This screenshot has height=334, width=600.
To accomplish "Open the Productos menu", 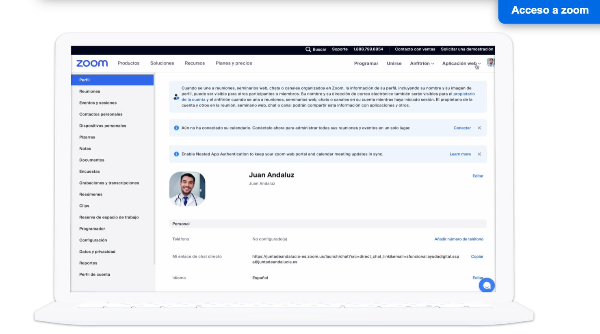I will pyautogui.click(x=128, y=63).
